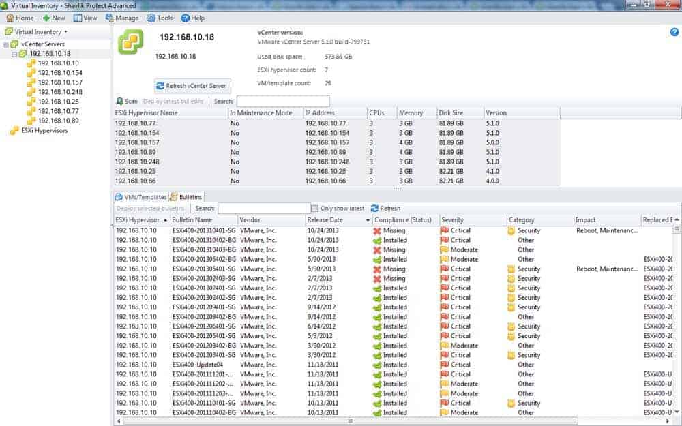Click the Installed icon for ESXi400-201205401-SG
The height and width of the screenshot is (426, 682).
pyautogui.click(x=377, y=336)
